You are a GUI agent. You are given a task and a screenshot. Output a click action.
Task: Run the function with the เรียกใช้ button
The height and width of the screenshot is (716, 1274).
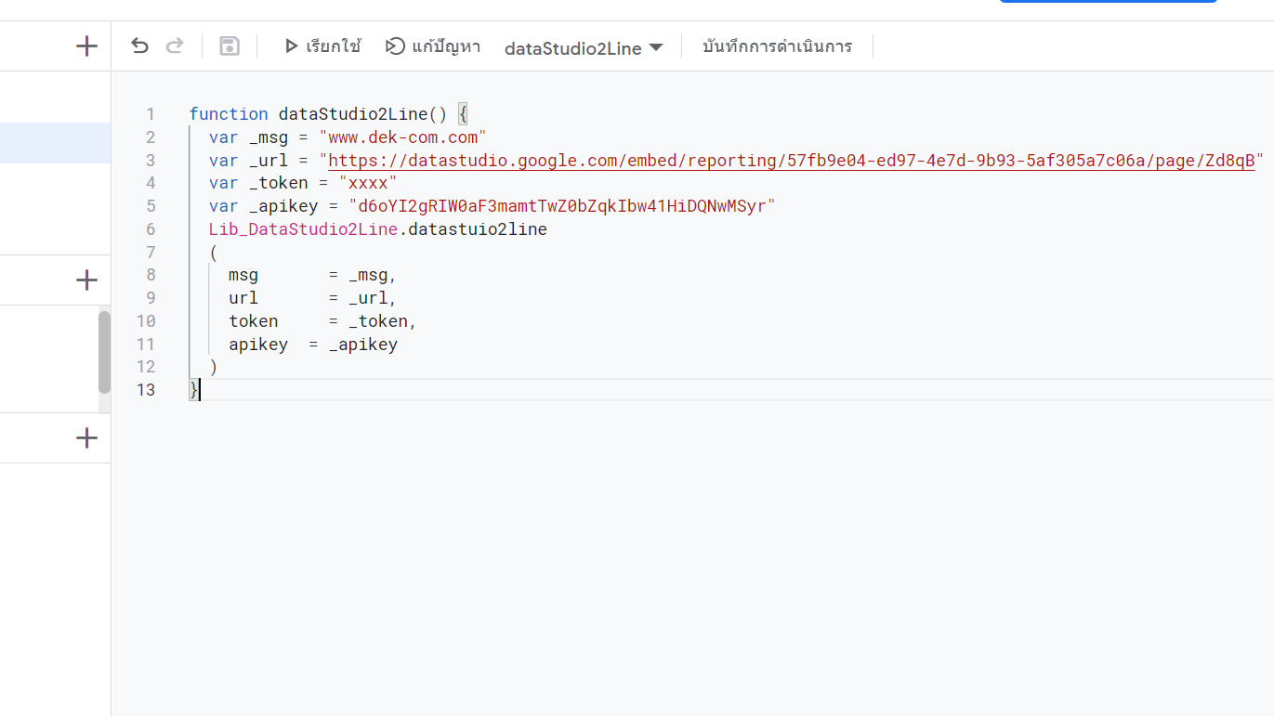322,46
